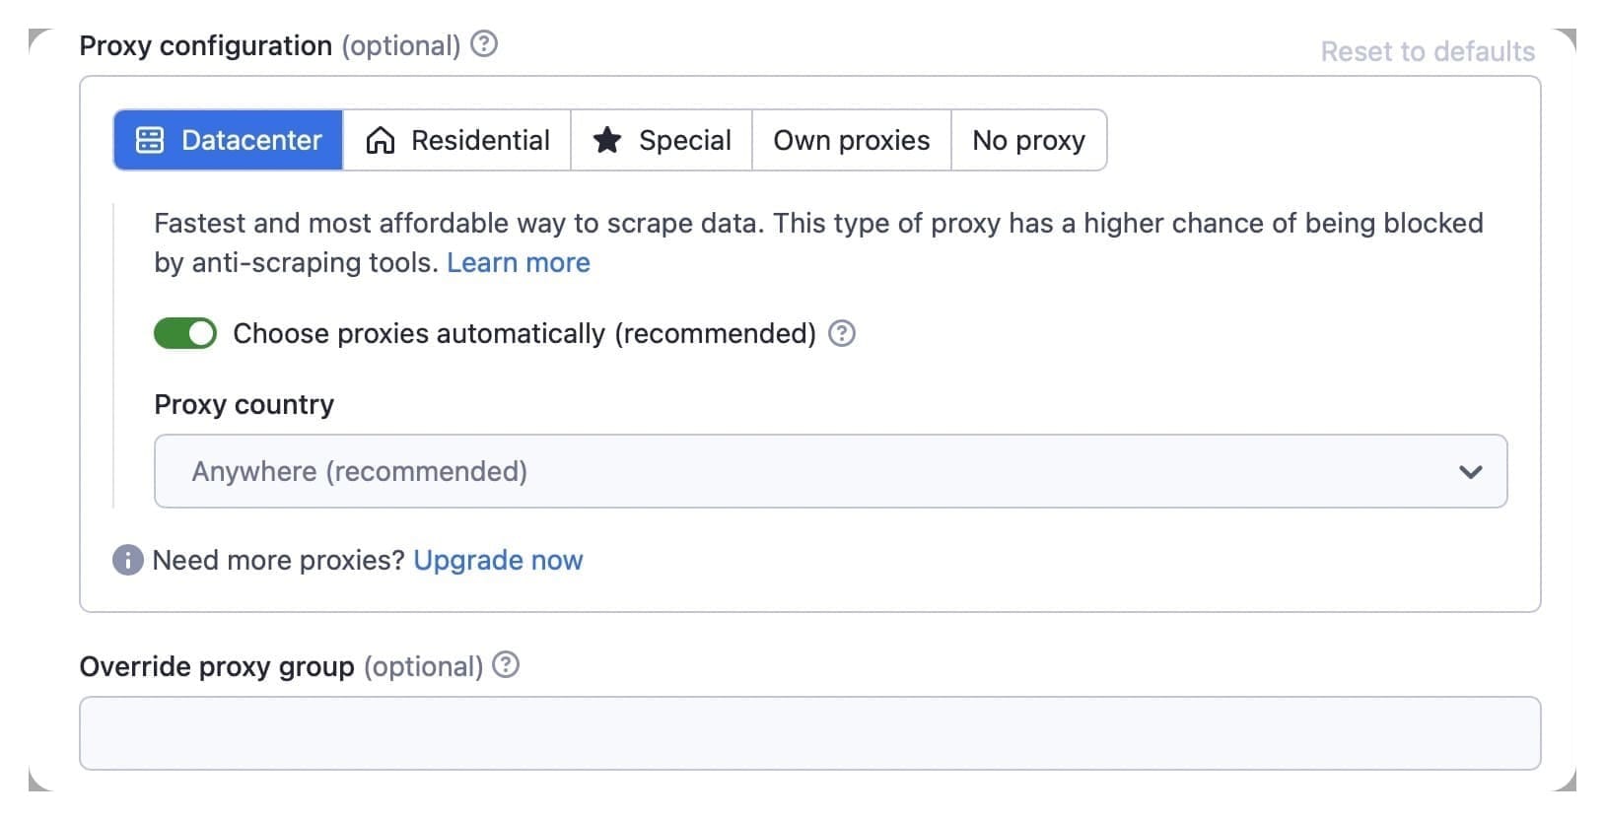This screenshot has height=820, width=1605.
Task: Click inside the Override proxy group field
Action: (x=810, y=732)
